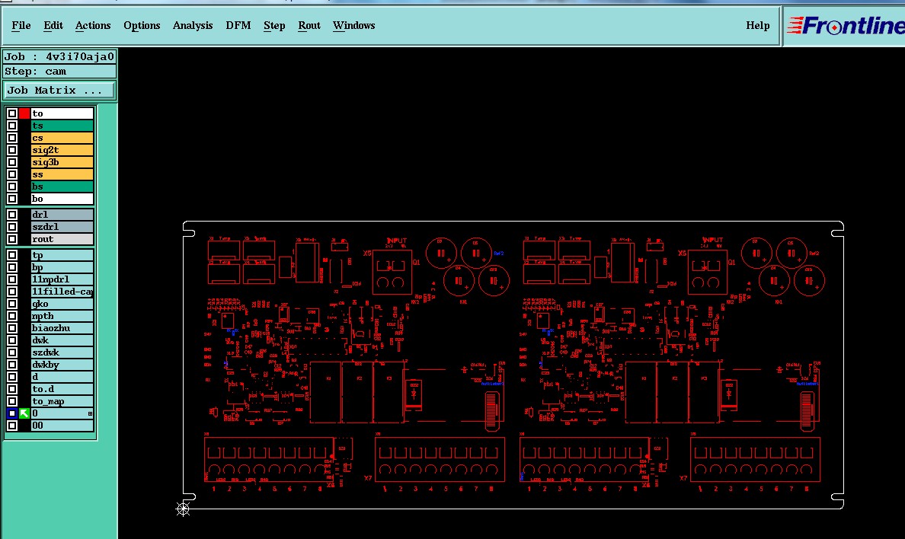Toggle the checkbox for layer cs
905x539 pixels.
12,138
